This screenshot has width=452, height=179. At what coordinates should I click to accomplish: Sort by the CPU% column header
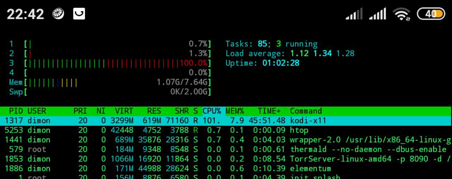tap(212, 111)
